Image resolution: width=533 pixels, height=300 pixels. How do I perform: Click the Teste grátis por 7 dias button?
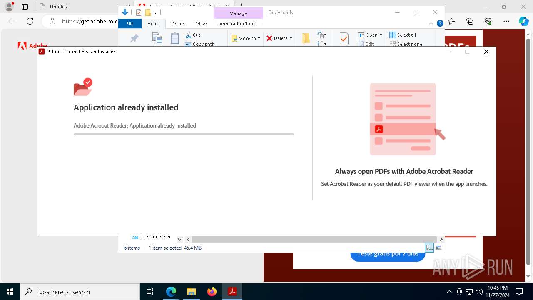(x=388, y=254)
